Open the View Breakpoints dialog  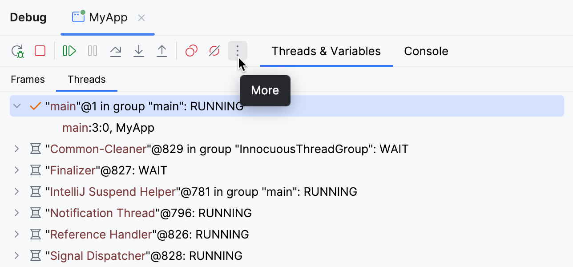pyautogui.click(x=191, y=51)
